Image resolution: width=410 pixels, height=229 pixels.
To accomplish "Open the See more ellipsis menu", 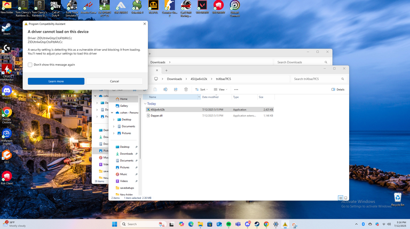I will click(x=236, y=89).
